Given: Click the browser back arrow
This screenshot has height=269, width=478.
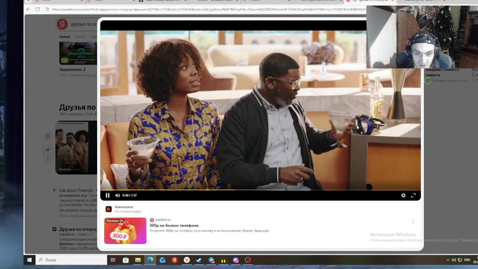Looking at the screenshot, I should coord(28,9).
